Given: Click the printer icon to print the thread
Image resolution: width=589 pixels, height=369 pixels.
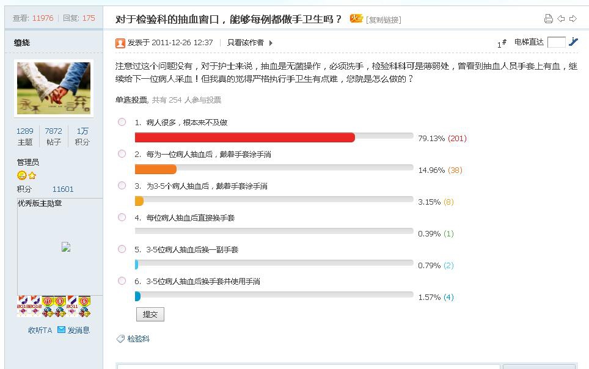Looking at the screenshot, I should [549, 19].
